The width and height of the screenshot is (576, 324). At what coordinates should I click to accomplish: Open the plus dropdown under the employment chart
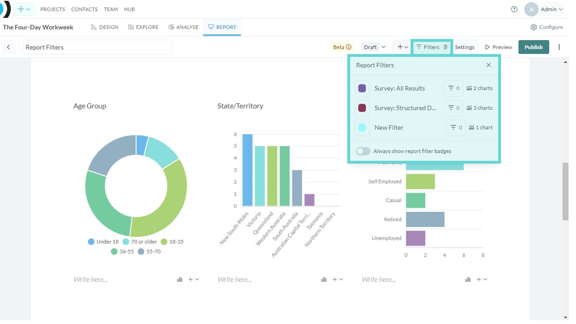coord(482,280)
